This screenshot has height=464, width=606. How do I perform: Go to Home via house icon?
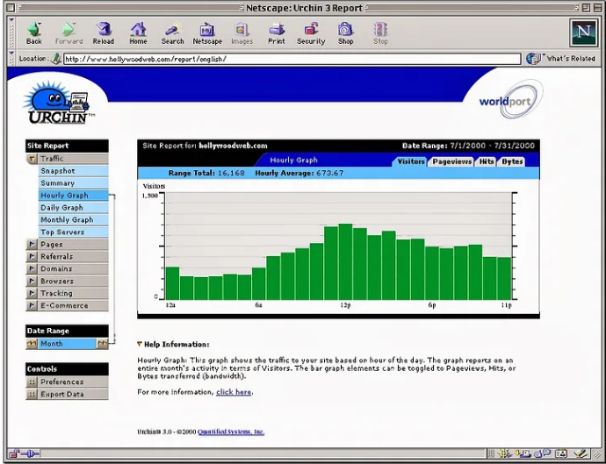138,31
